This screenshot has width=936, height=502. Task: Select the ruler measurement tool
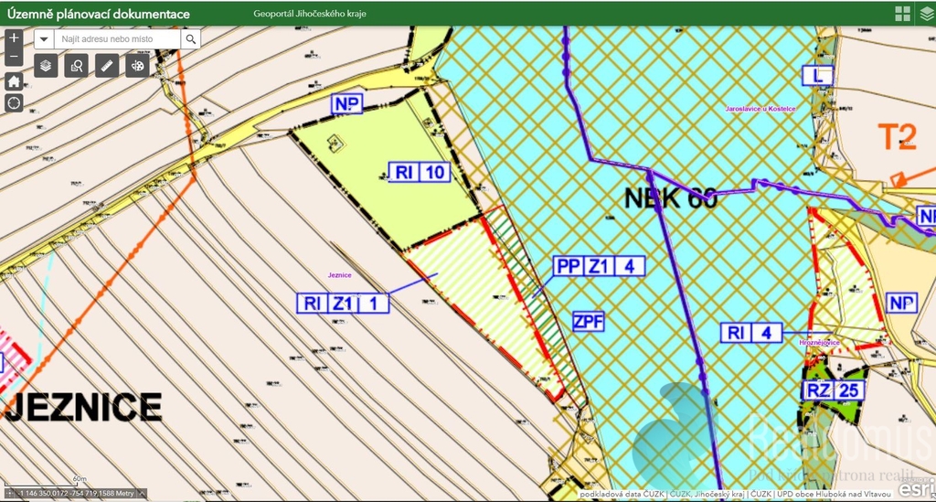point(107,66)
